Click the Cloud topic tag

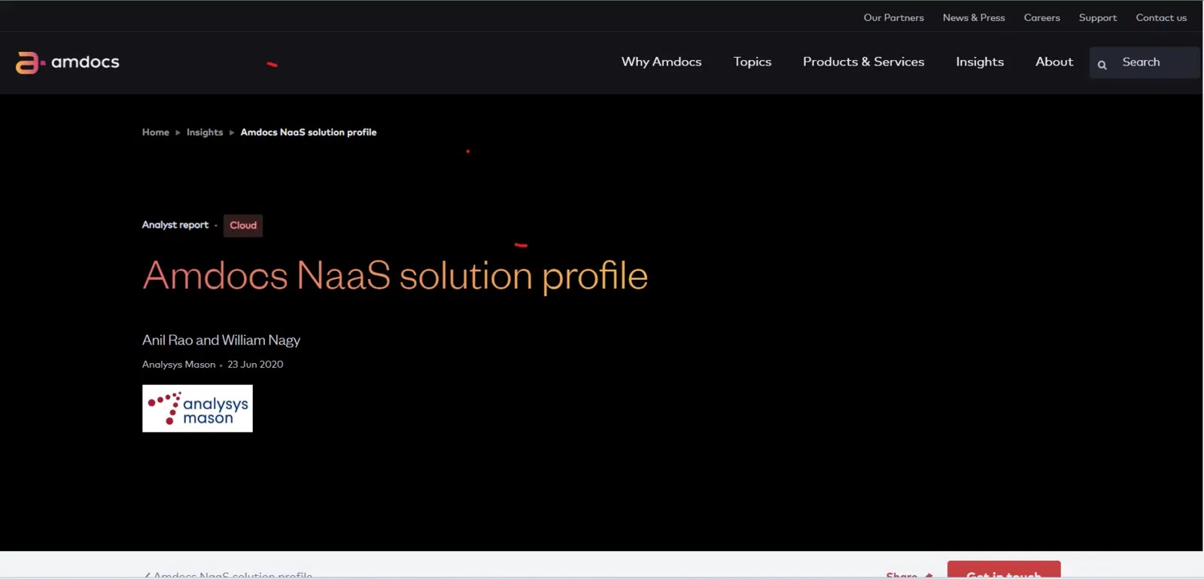243,226
